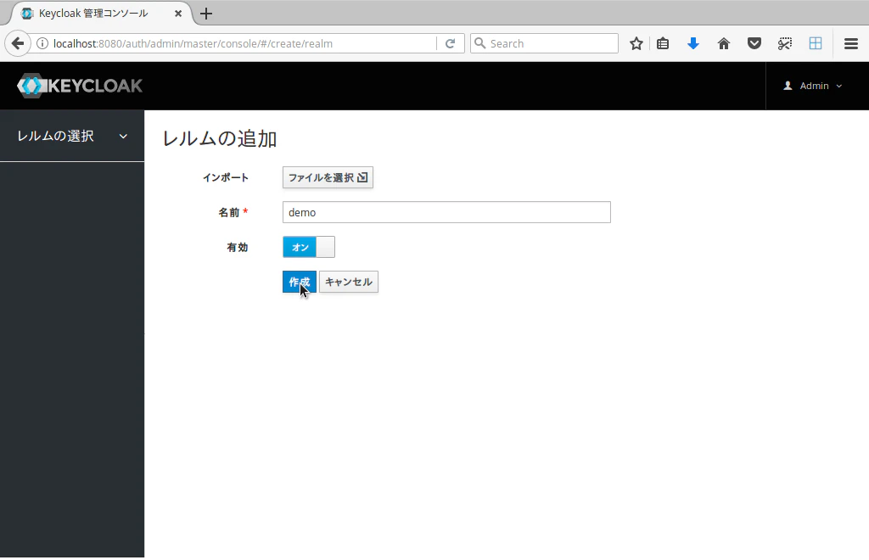This screenshot has height=560, width=869.
Task: Click the 有効 label
Action: [x=238, y=247]
